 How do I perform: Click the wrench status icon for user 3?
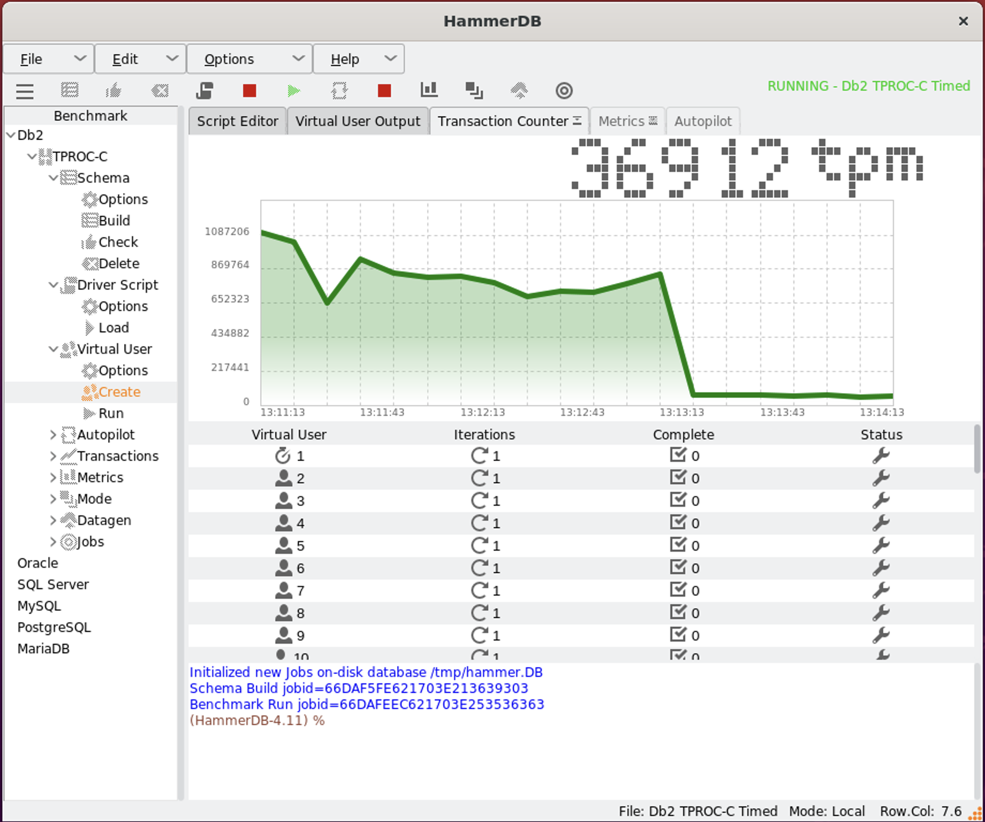coord(881,501)
